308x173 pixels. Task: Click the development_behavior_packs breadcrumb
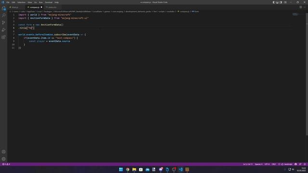point(138,12)
